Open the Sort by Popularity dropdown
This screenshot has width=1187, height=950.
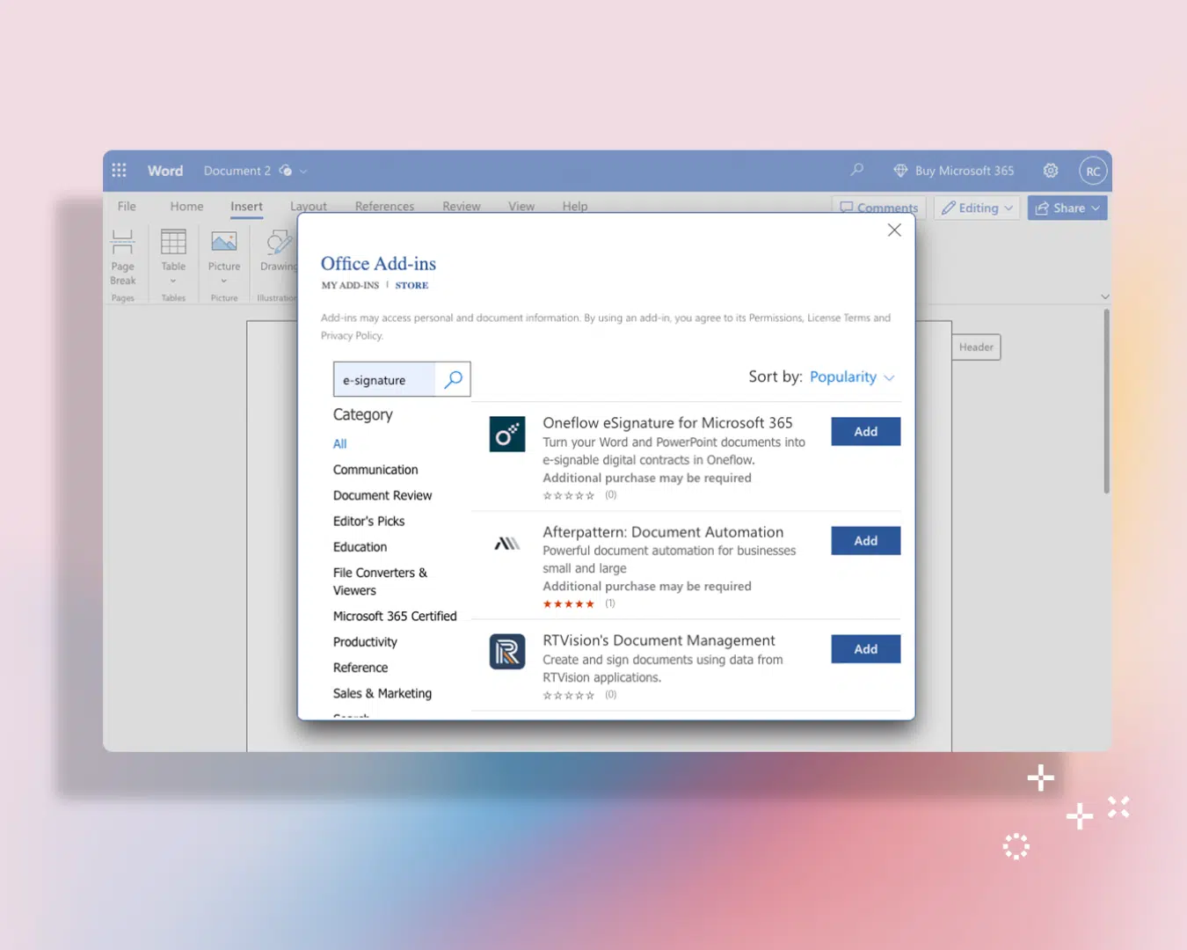(851, 377)
